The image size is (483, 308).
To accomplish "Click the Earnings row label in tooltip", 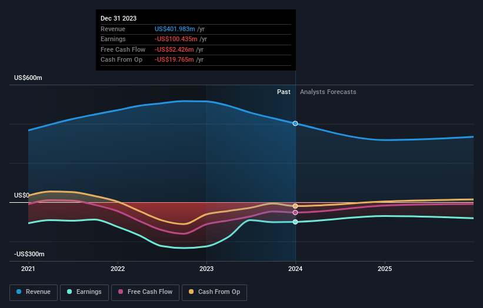I will (x=113, y=39).
